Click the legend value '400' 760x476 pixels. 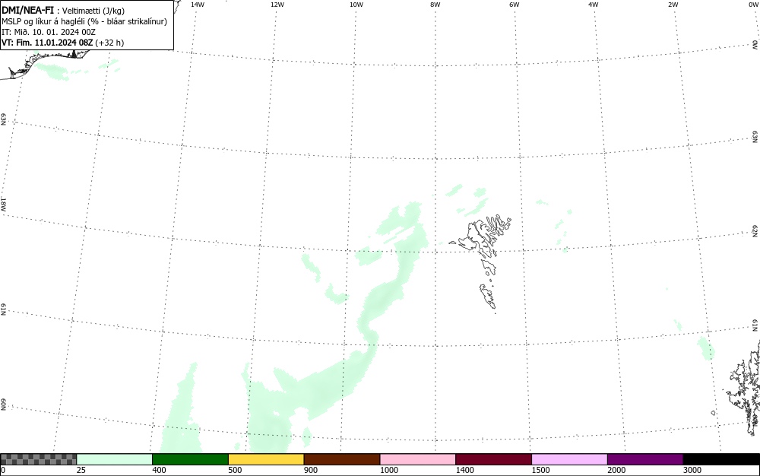(159, 470)
